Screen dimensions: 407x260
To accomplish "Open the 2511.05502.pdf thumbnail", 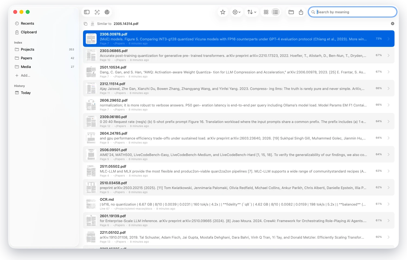I will (91, 171).
